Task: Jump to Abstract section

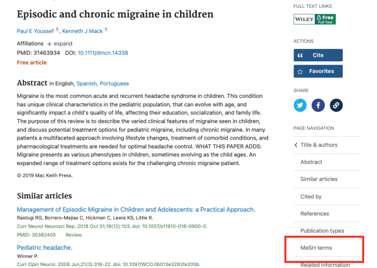Action: point(311,162)
